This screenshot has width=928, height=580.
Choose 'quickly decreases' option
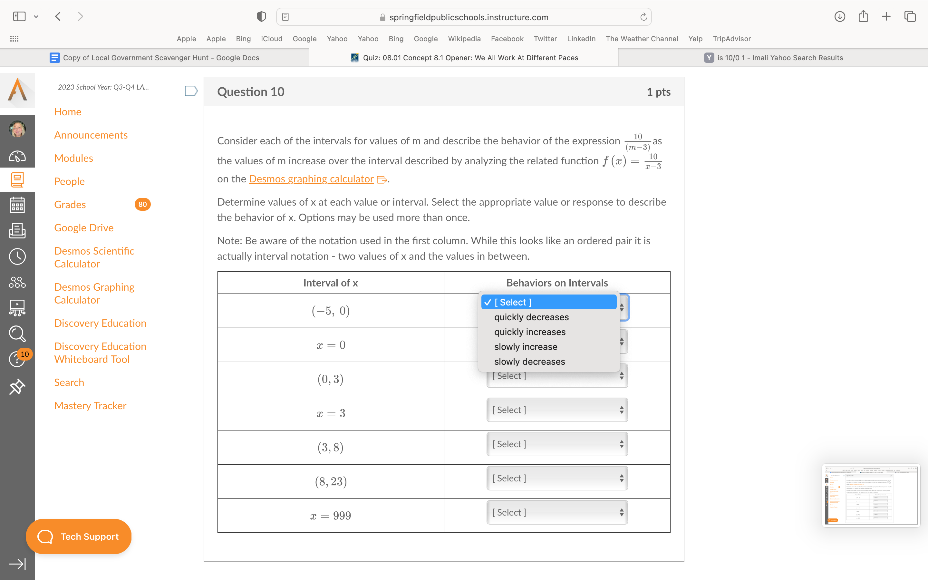(531, 317)
